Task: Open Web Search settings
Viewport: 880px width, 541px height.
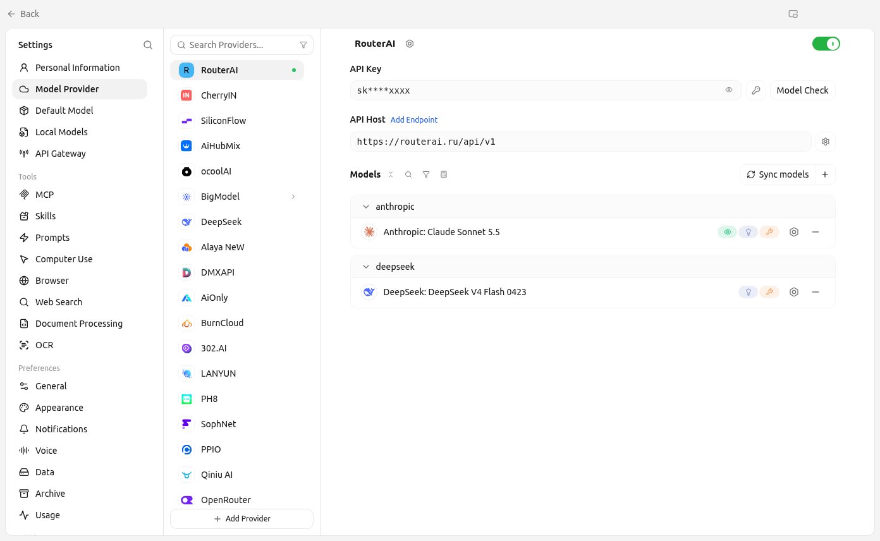Action: click(80, 302)
